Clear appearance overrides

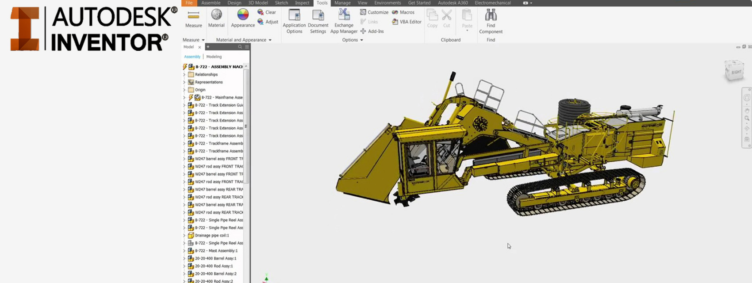point(267,12)
